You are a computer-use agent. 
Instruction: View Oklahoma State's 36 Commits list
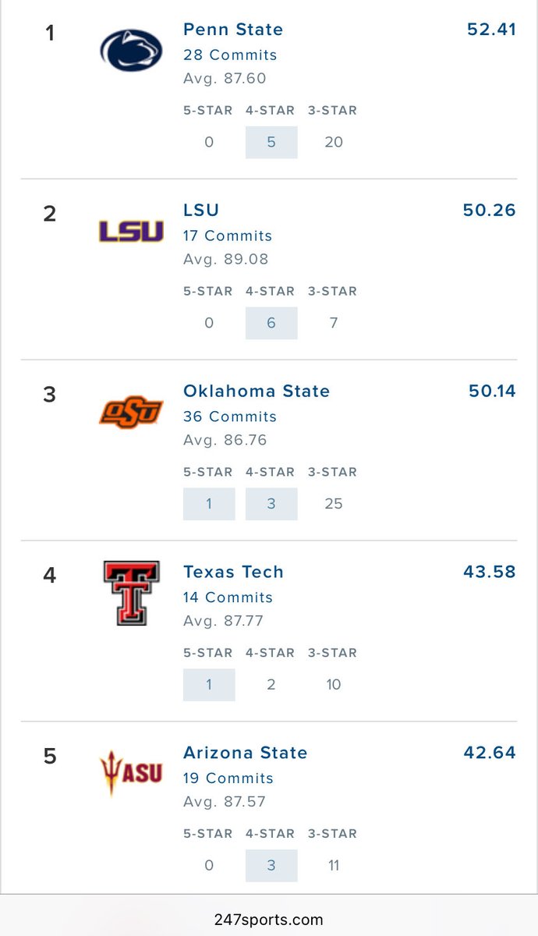point(230,417)
